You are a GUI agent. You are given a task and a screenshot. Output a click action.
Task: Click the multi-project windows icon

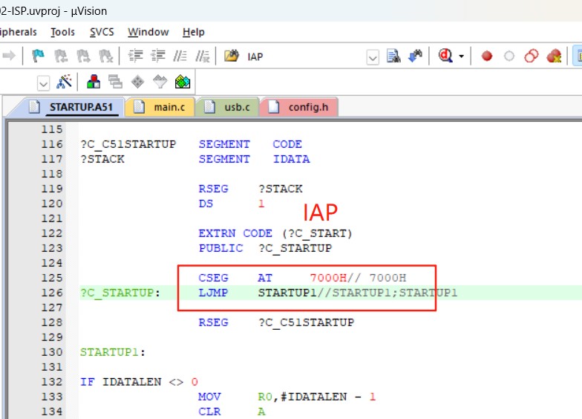116,82
